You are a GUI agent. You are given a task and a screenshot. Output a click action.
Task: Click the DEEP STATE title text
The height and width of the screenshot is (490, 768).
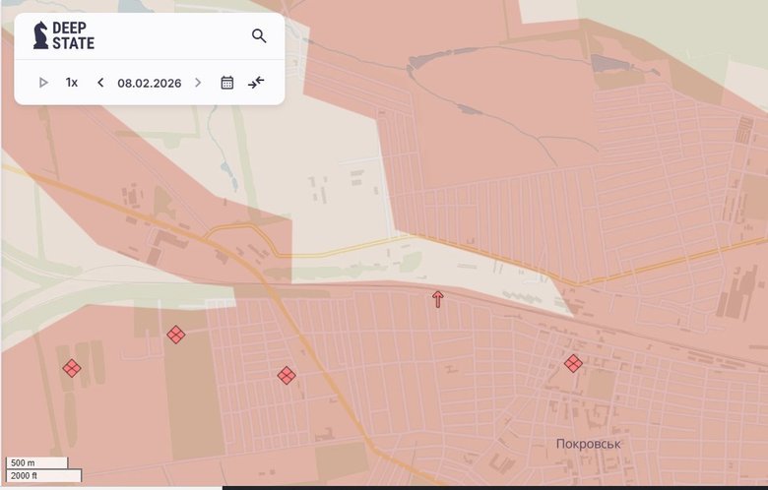click(x=74, y=36)
